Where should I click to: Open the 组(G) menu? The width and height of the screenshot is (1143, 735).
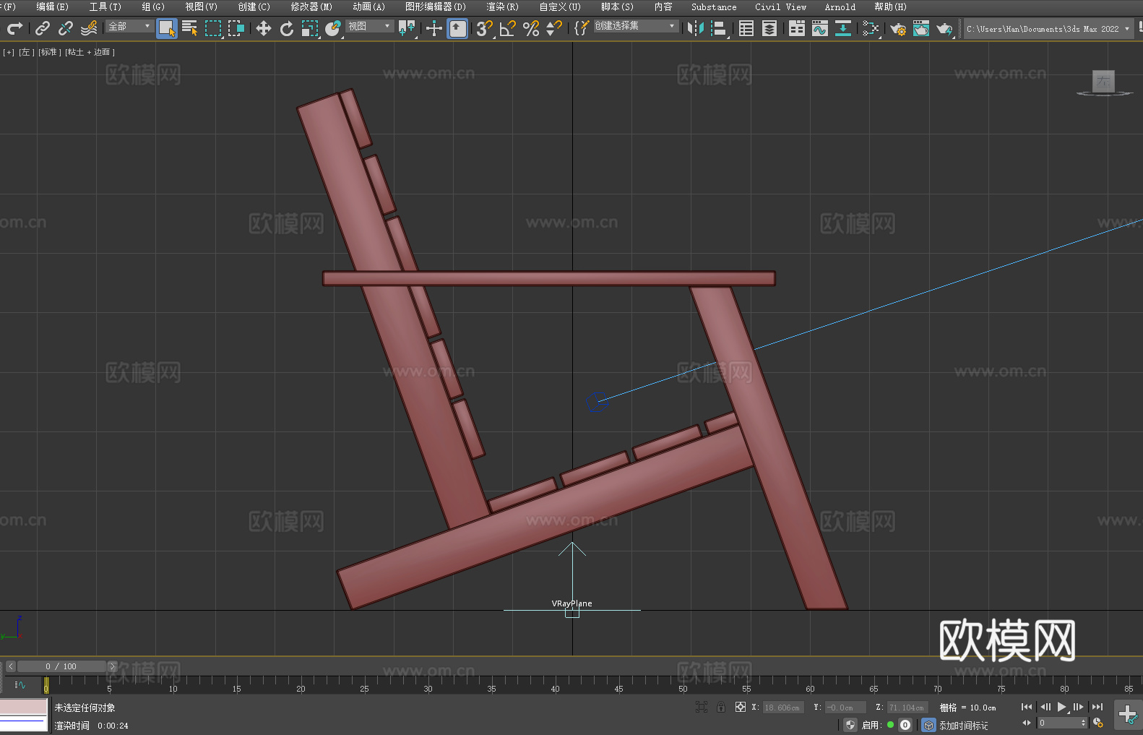point(153,7)
